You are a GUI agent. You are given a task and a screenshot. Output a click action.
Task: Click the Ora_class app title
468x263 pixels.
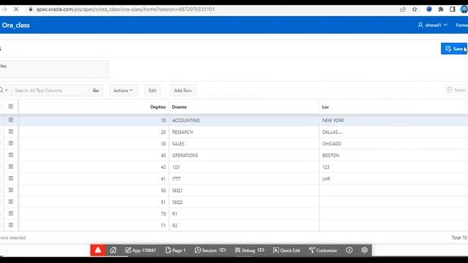click(x=15, y=26)
